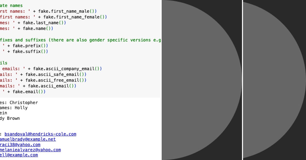Click the fake.ascii_safe_email() call
Image resolution: width=306 pixels, height=160 pixels.
tap(56, 74)
